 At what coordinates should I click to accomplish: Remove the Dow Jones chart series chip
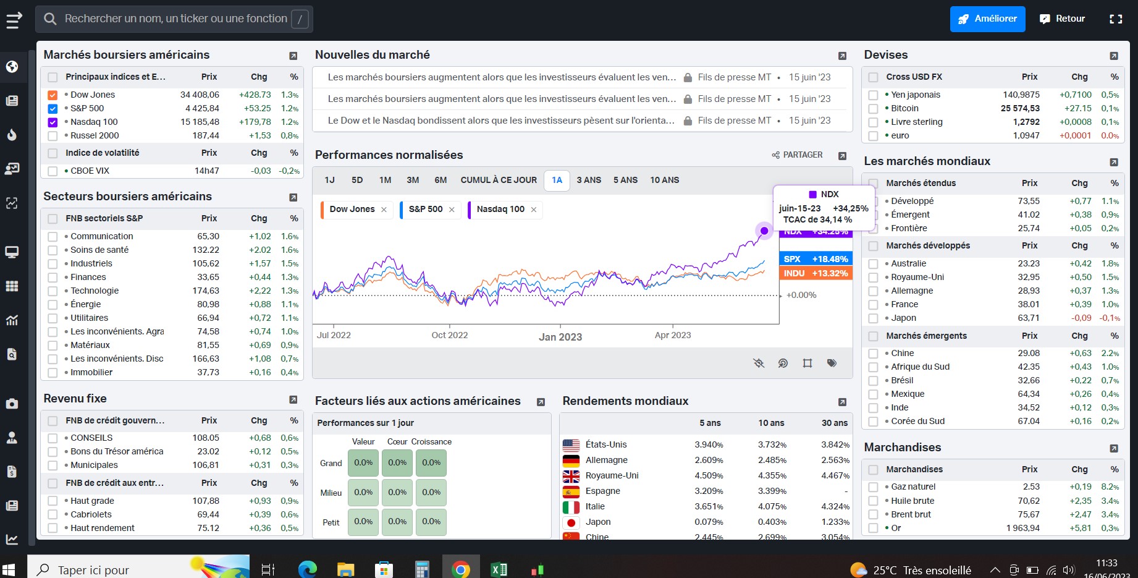(x=384, y=210)
